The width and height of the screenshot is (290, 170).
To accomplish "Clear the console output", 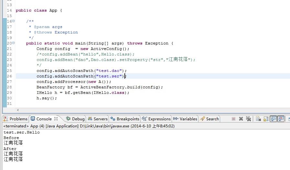I will pyautogui.click(x=258, y=119).
